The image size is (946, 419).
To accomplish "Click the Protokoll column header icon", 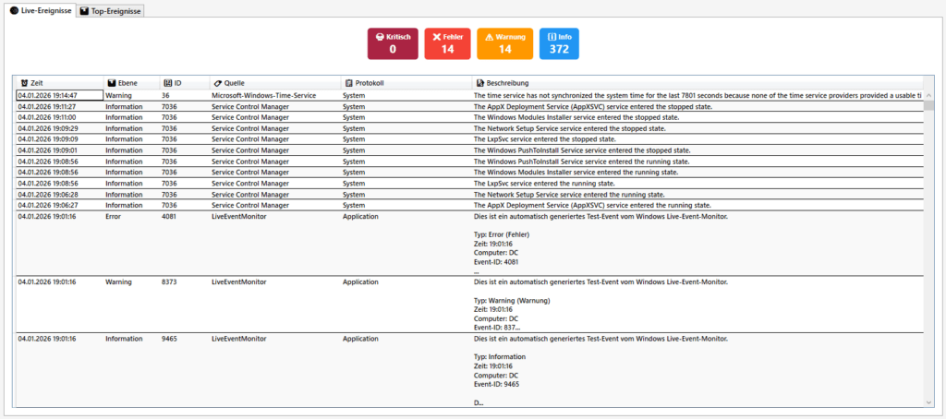I will [348, 83].
